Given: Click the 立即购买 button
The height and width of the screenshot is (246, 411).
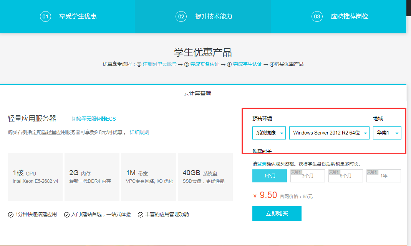Looking at the screenshot, I should point(277,213).
